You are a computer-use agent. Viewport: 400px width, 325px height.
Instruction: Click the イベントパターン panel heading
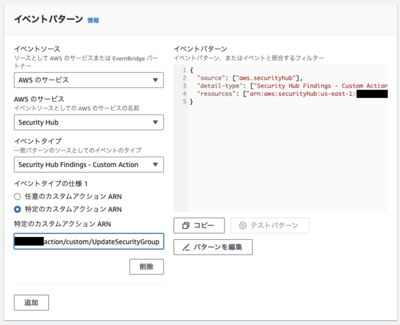pyautogui.click(x=48, y=19)
